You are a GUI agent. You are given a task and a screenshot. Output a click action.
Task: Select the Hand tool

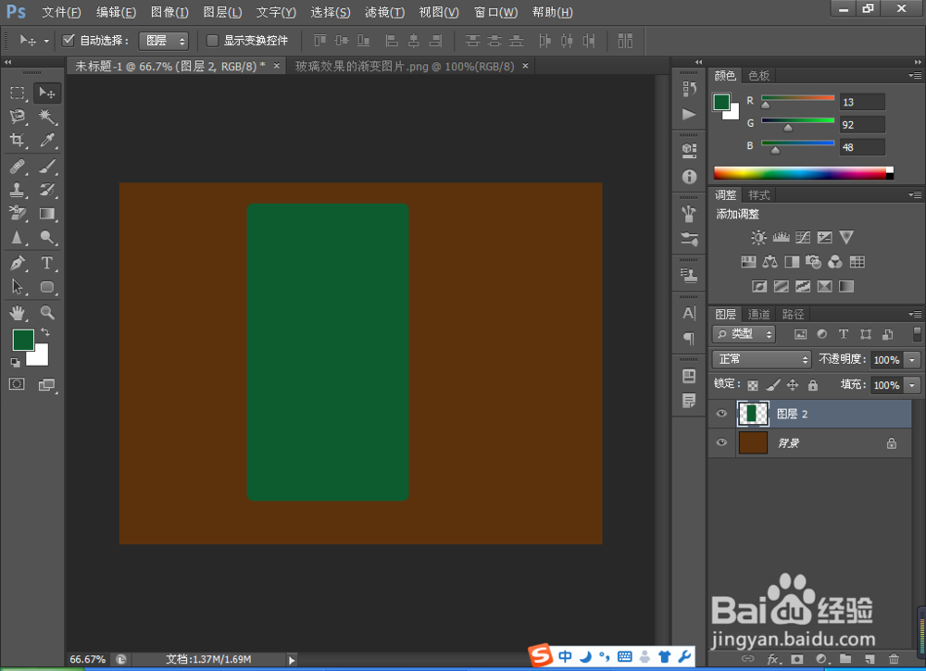pyautogui.click(x=17, y=312)
